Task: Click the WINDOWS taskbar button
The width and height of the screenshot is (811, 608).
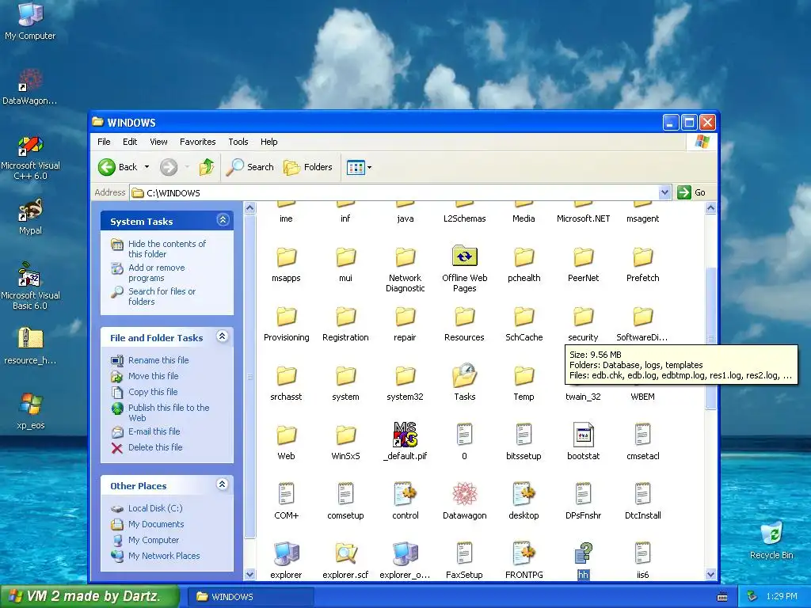Action: tap(249, 597)
